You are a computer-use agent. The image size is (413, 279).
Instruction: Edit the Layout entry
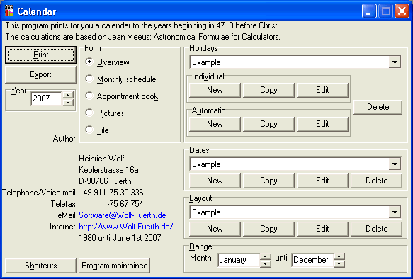pyautogui.click(x=322, y=229)
